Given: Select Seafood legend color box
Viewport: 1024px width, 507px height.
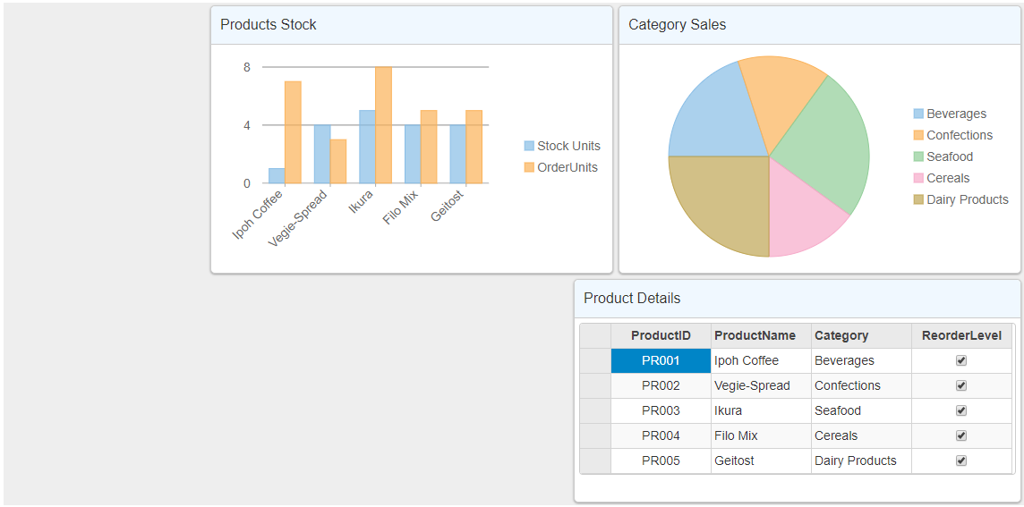Looking at the screenshot, I should click(x=918, y=156).
